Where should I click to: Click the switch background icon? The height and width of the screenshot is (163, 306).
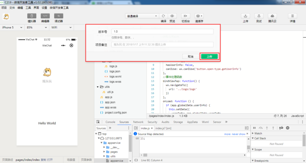(x=185, y=16)
